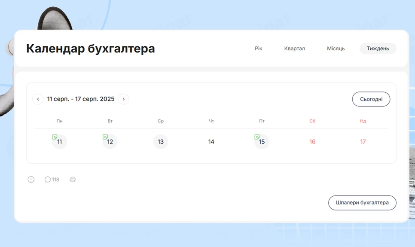415x247 pixels.
Task: Click date range 11 серп. - 17 серп. 2025
Action: click(x=81, y=99)
